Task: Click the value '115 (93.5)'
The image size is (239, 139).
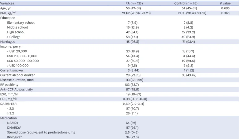Action: coord(132,42)
